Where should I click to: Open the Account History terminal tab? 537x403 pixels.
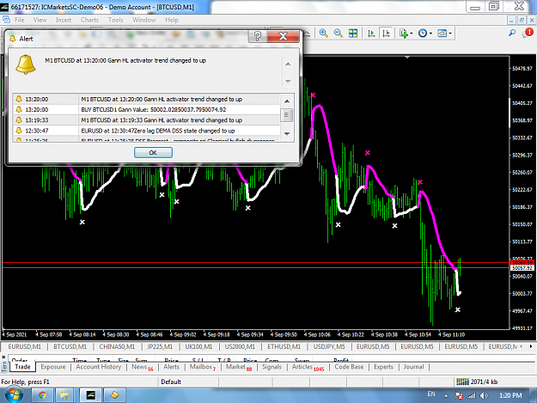[x=99, y=367]
